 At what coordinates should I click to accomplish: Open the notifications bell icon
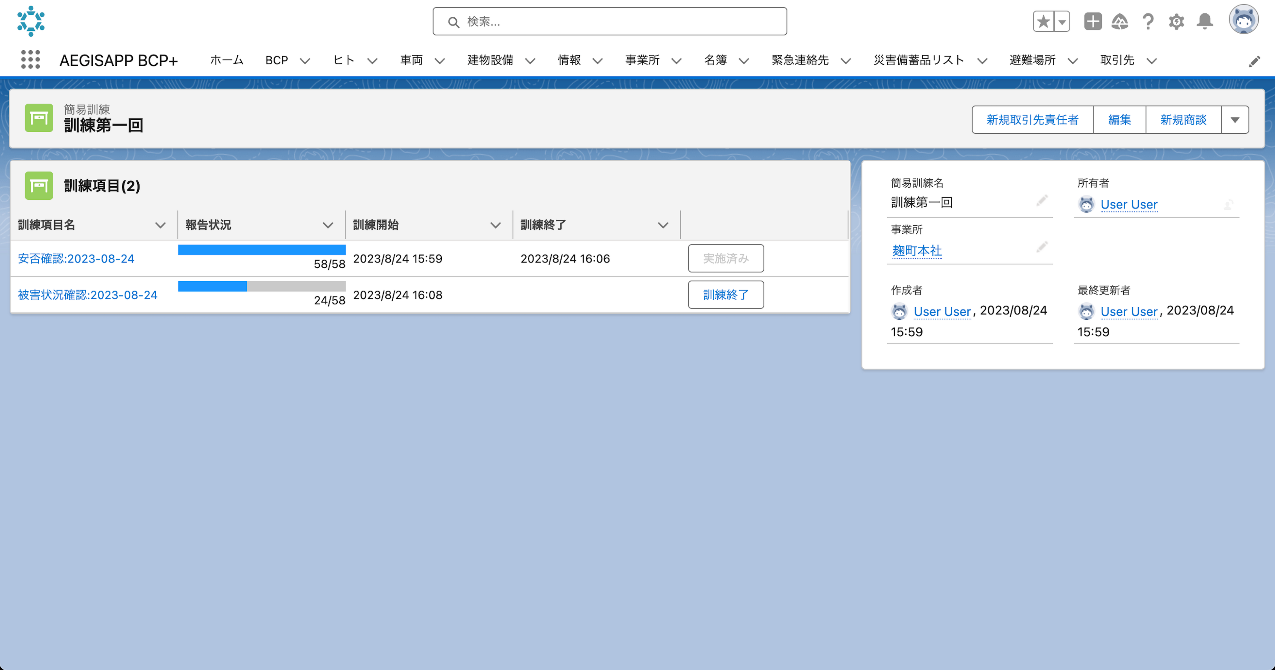[x=1204, y=21]
